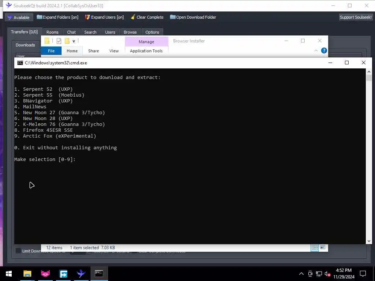This screenshot has width=375, height=281.
Task: Click the Meet Now tray icon
Action: (310, 274)
